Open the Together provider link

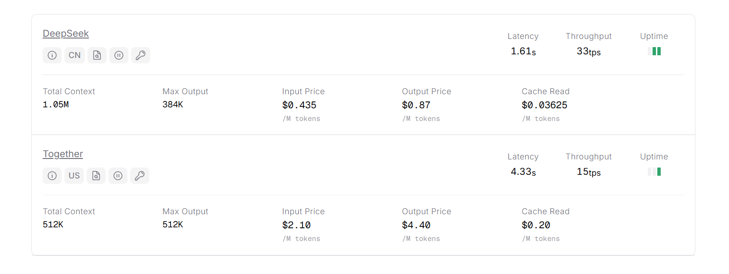coord(63,154)
